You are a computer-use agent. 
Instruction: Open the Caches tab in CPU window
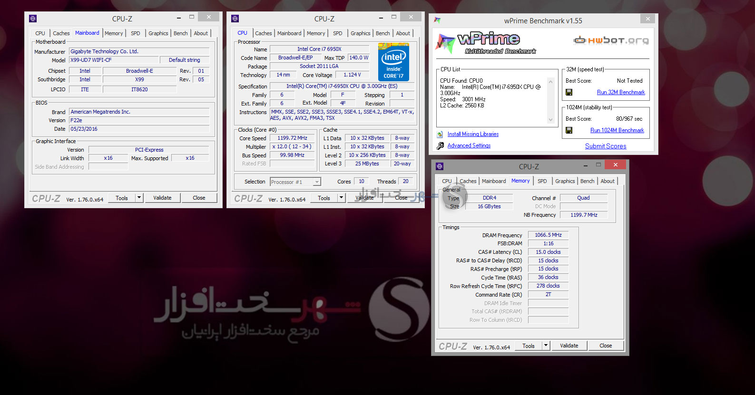(263, 33)
